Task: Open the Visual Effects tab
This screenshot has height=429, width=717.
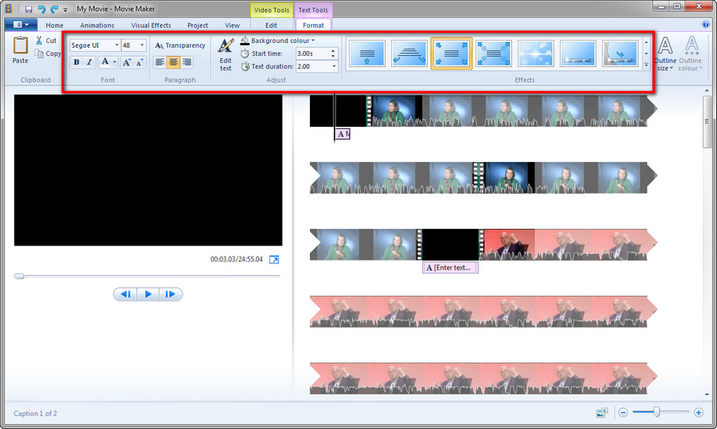Action: [x=151, y=26]
